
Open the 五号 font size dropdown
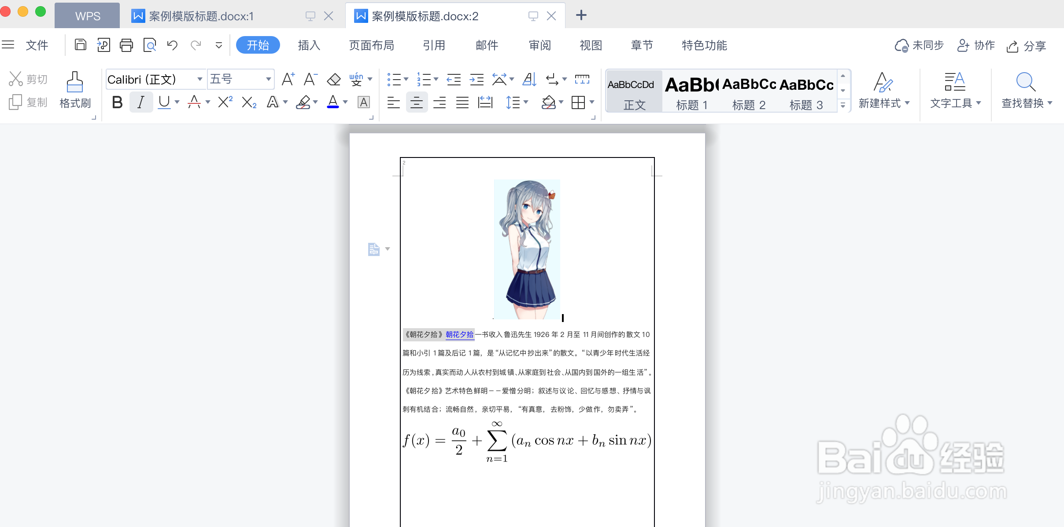pyautogui.click(x=268, y=79)
